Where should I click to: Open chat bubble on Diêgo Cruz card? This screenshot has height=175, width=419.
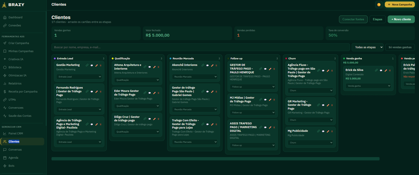150,119
